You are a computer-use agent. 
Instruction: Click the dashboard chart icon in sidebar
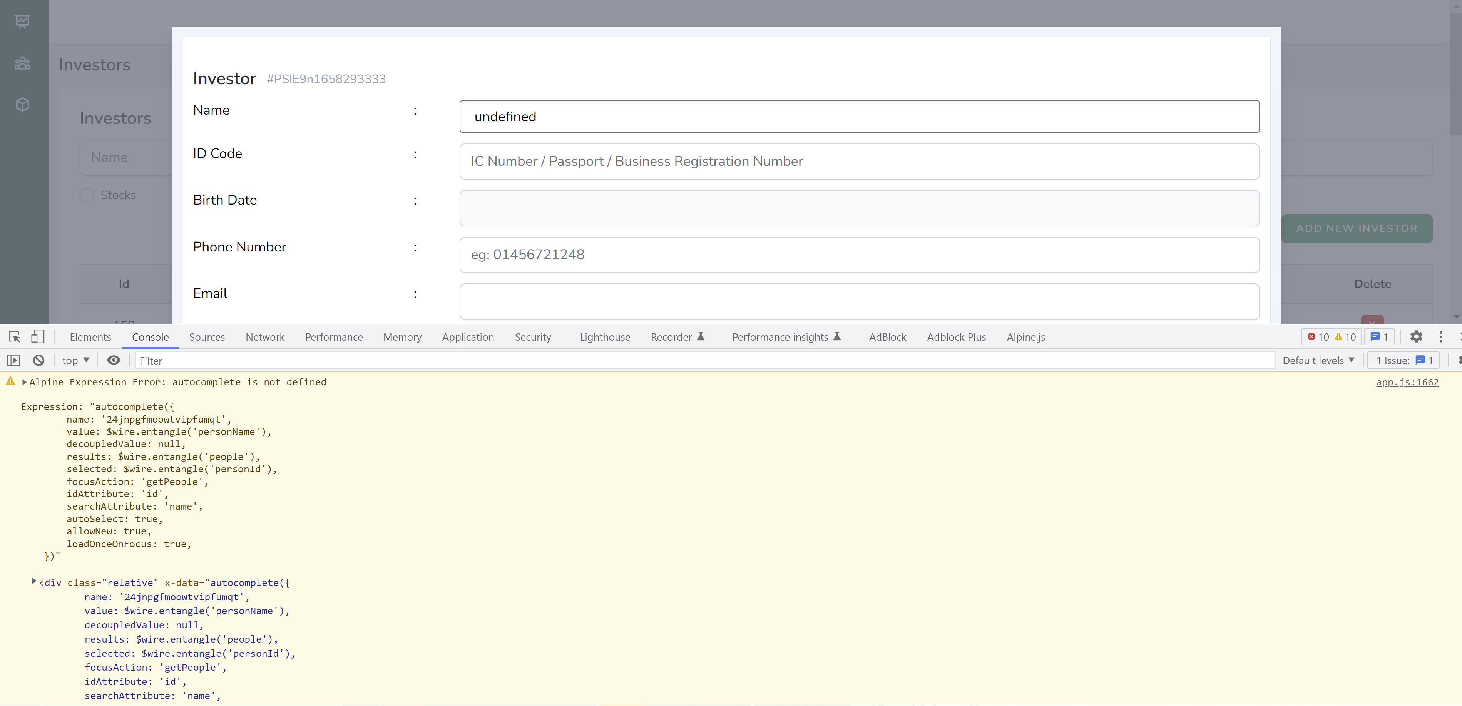coord(23,22)
